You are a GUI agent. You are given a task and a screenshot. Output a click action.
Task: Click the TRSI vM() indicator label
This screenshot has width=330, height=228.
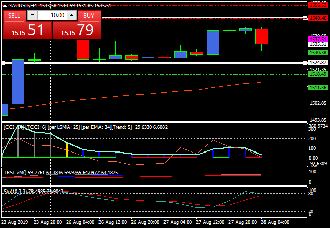15,172
